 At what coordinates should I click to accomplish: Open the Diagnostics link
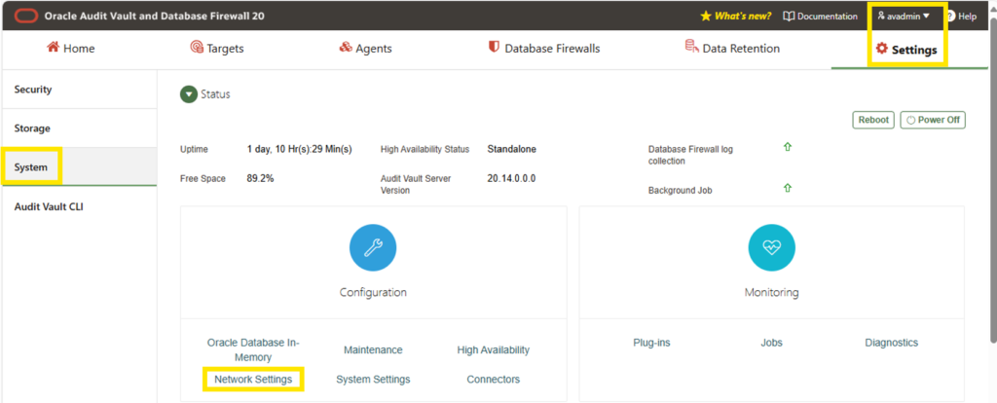pos(892,343)
